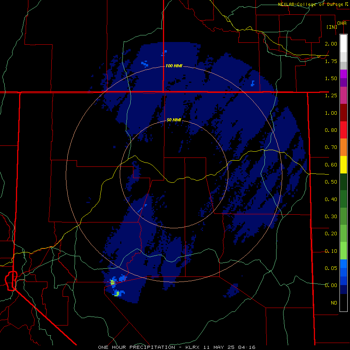Click the yellow-green rain cell on the county border

[113, 283]
